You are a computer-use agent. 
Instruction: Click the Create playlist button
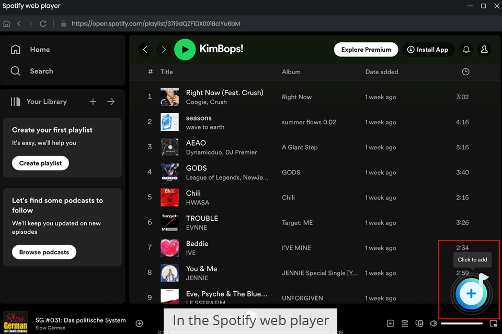click(40, 163)
